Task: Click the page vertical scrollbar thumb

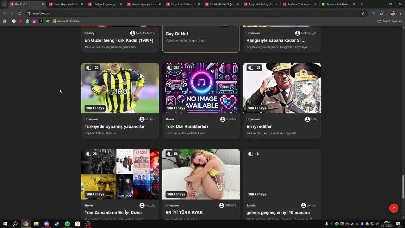Action: point(403,187)
